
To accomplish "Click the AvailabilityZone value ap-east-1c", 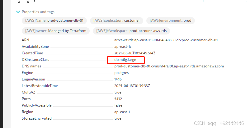I will pyautogui.click(x=123, y=47).
